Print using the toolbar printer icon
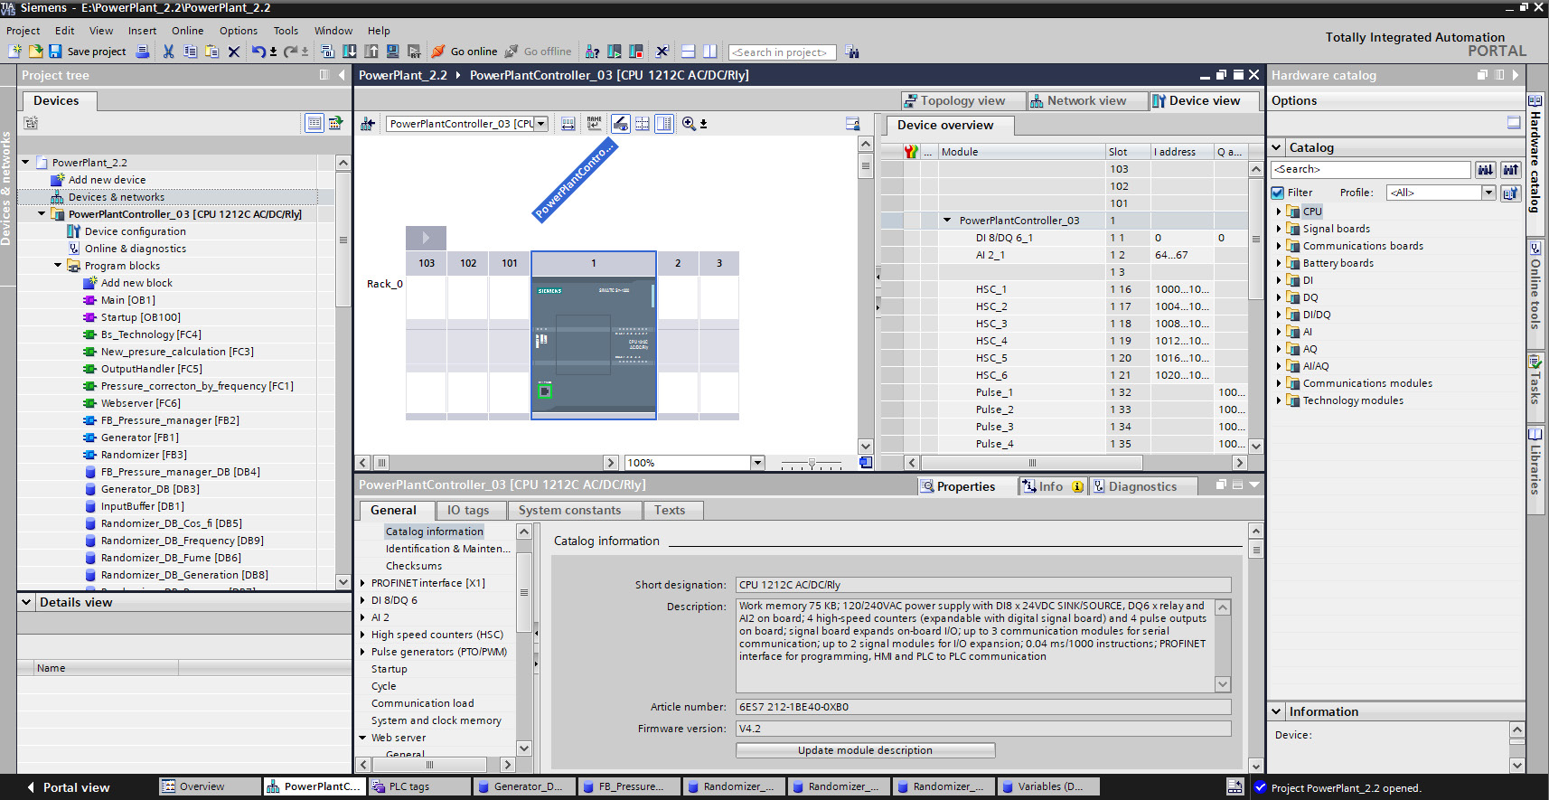Viewport: 1549px width, 800px height. click(x=143, y=52)
